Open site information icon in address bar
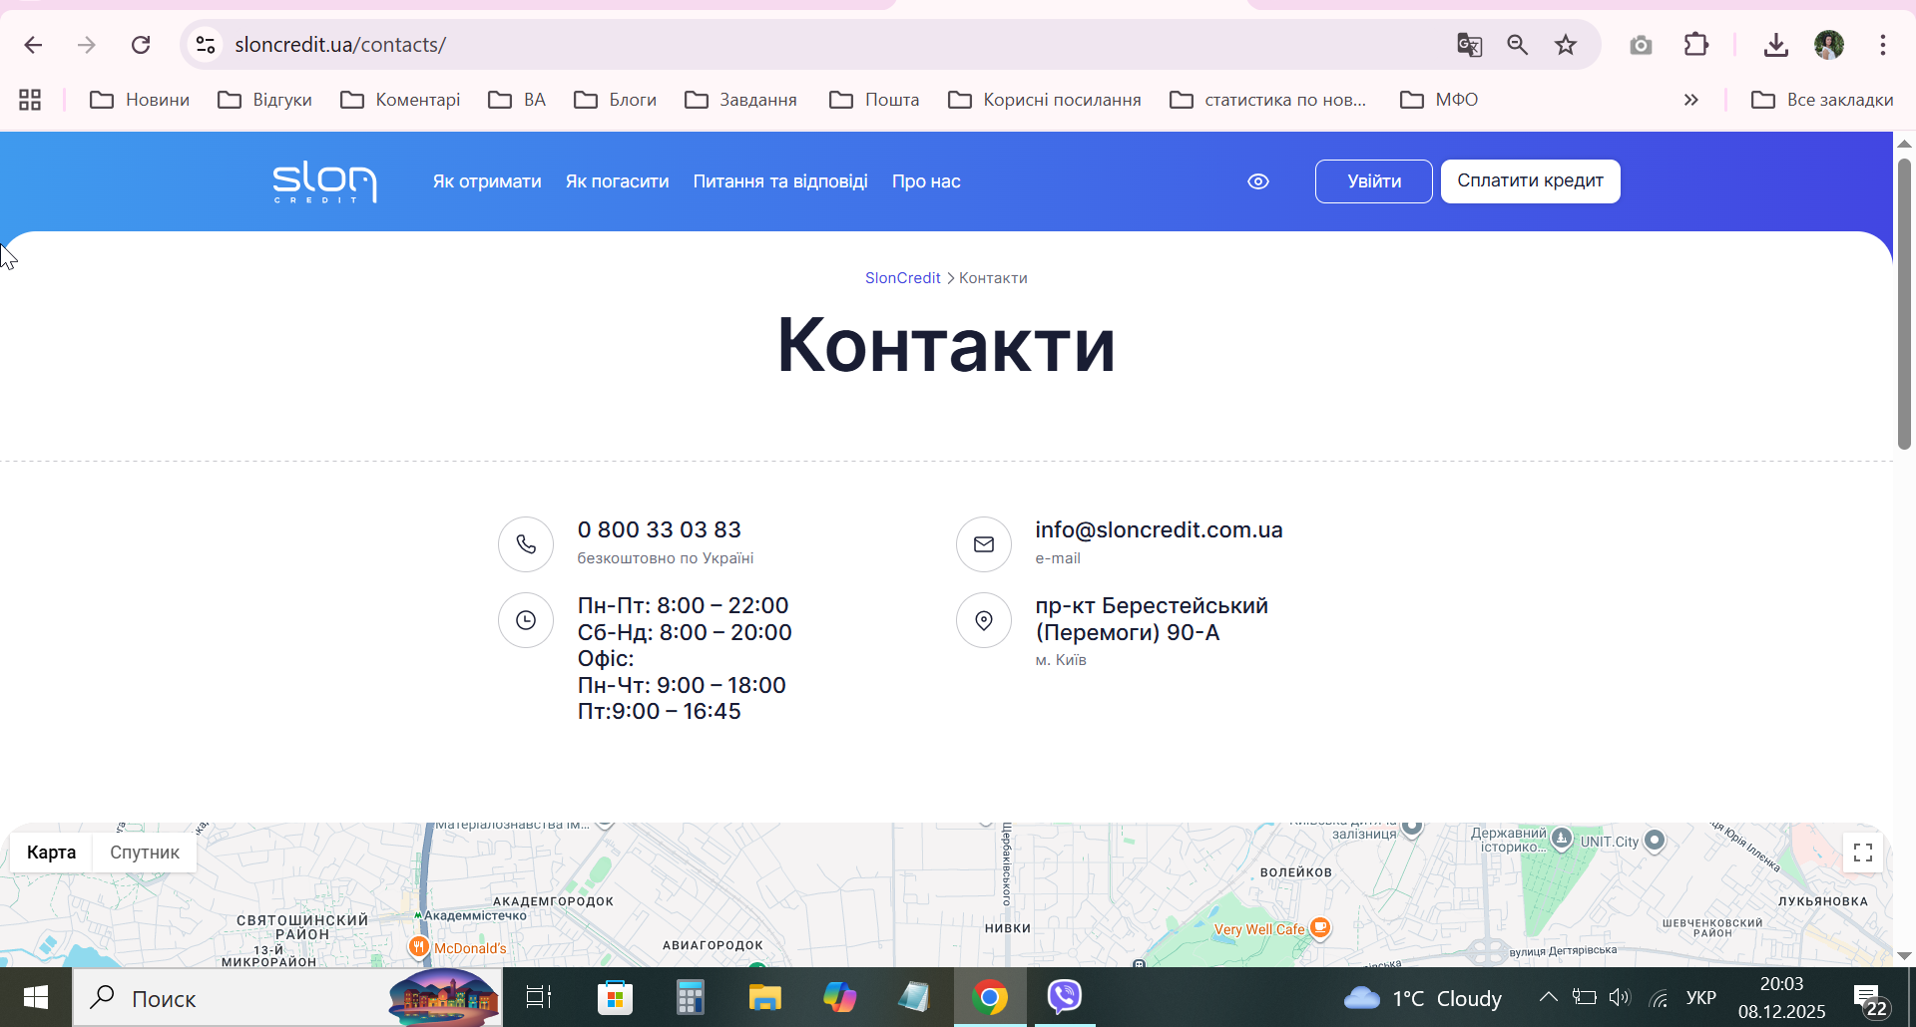 click(x=206, y=45)
